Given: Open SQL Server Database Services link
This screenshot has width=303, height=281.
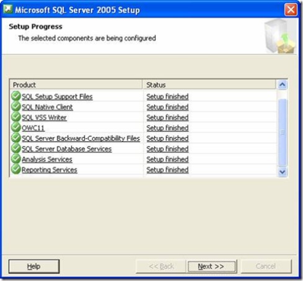Looking at the screenshot, I should [x=67, y=149].
